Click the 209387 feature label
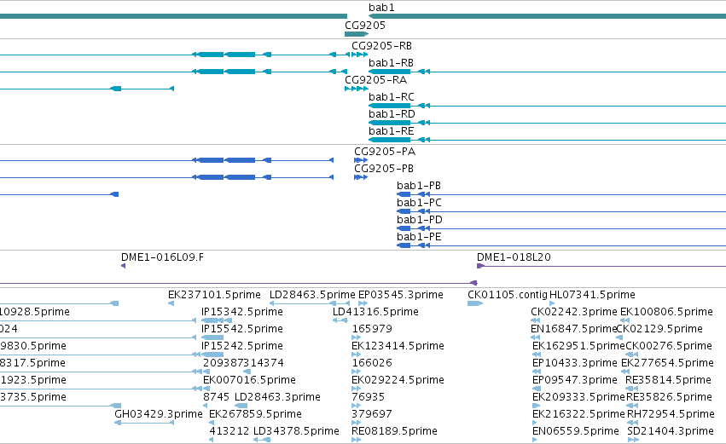 [x=224, y=363]
